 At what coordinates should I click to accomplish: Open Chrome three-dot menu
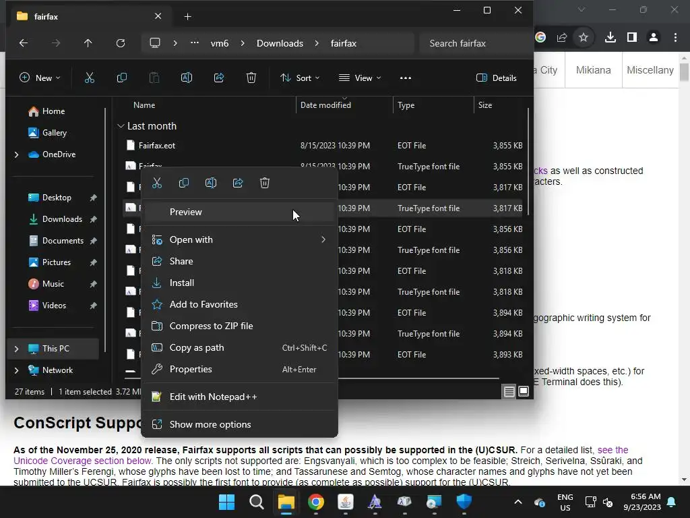(675, 38)
